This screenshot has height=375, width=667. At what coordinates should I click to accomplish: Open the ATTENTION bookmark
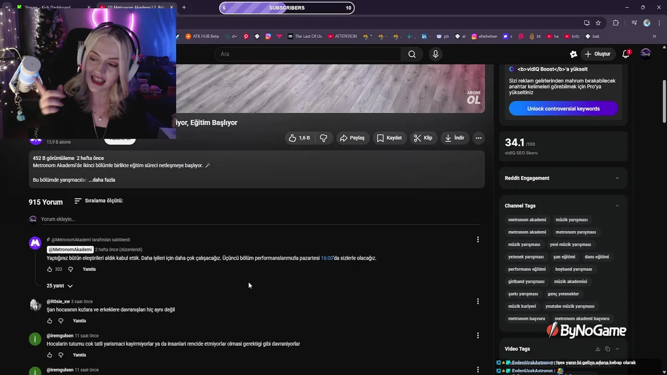click(342, 36)
